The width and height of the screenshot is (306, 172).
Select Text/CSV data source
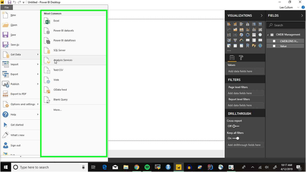pyautogui.click(x=74, y=70)
